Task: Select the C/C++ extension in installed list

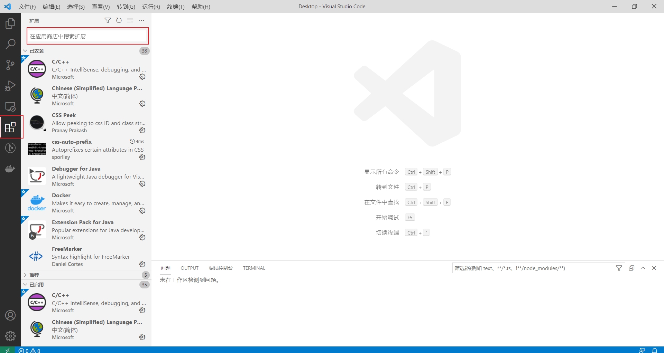Action: point(86,69)
